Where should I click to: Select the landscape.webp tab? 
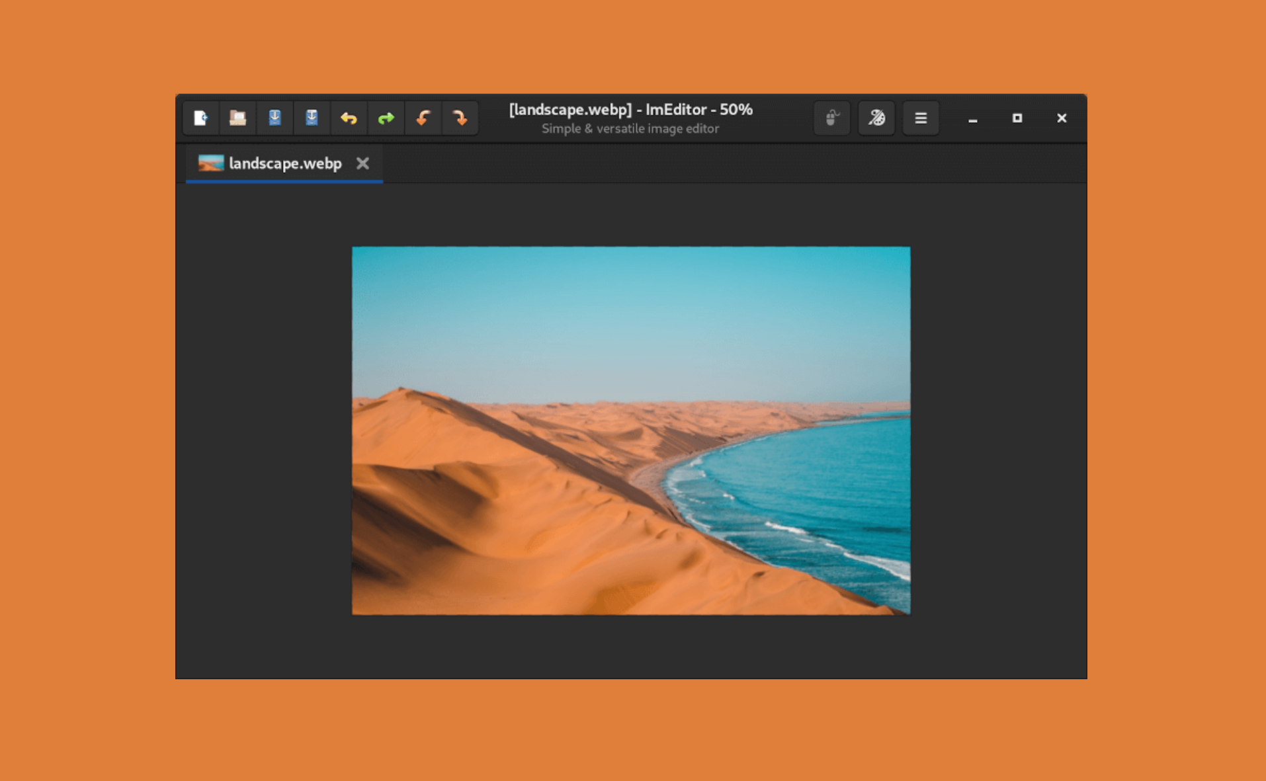click(284, 163)
